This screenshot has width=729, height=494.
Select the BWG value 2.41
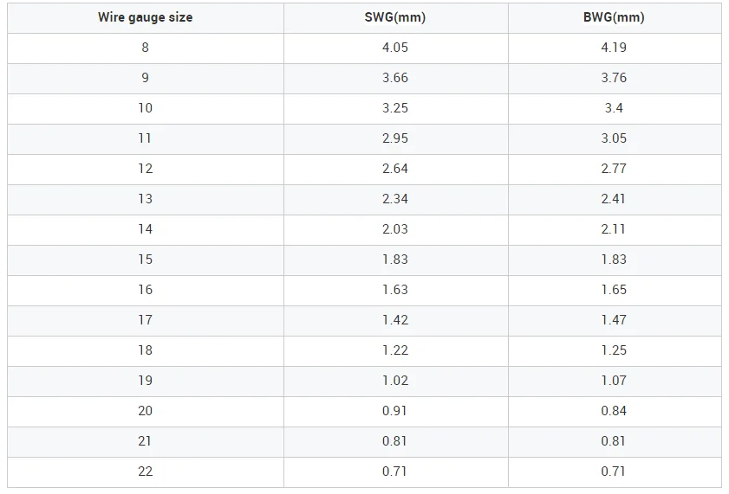(x=613, y=199)
